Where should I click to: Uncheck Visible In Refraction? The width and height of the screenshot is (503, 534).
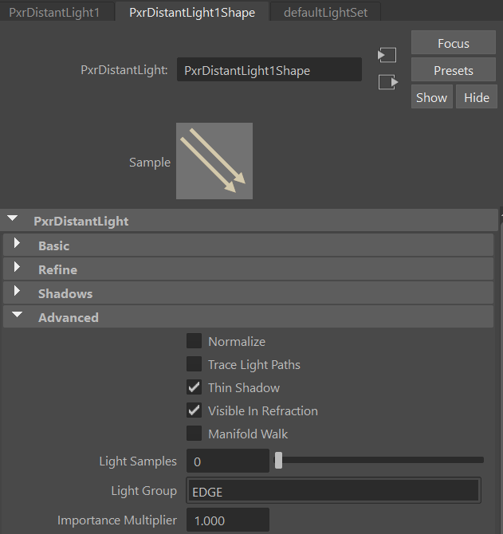[x=195, y=410]
